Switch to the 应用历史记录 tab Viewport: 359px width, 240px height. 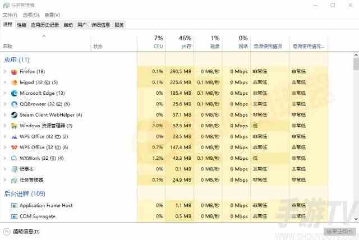[x=45, y=25]
